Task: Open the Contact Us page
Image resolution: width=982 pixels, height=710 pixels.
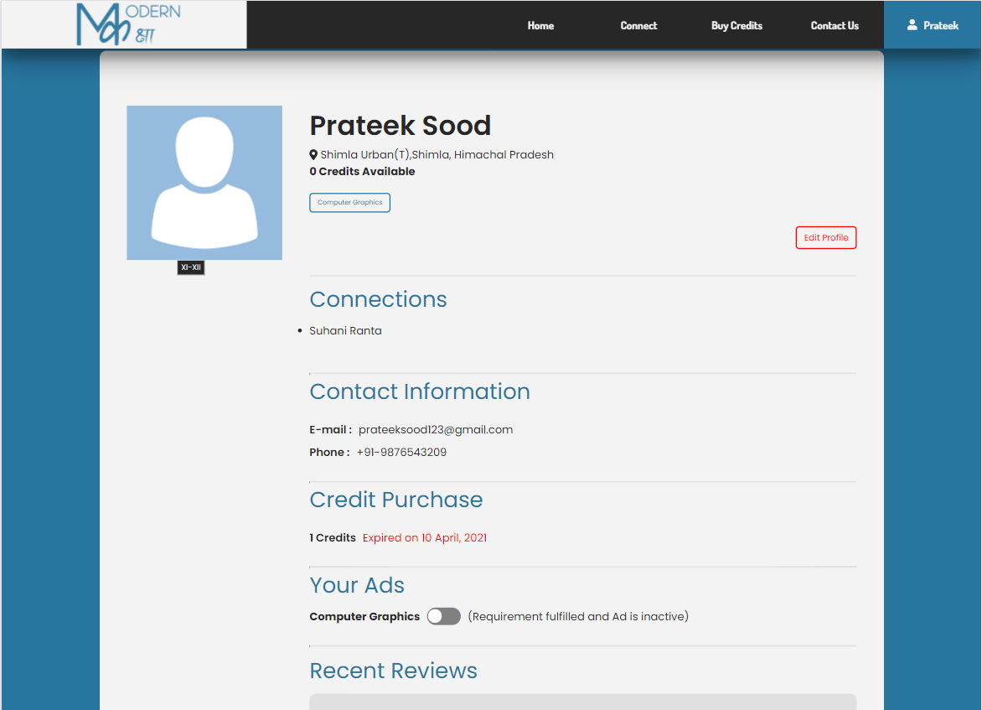Action: 835,25
